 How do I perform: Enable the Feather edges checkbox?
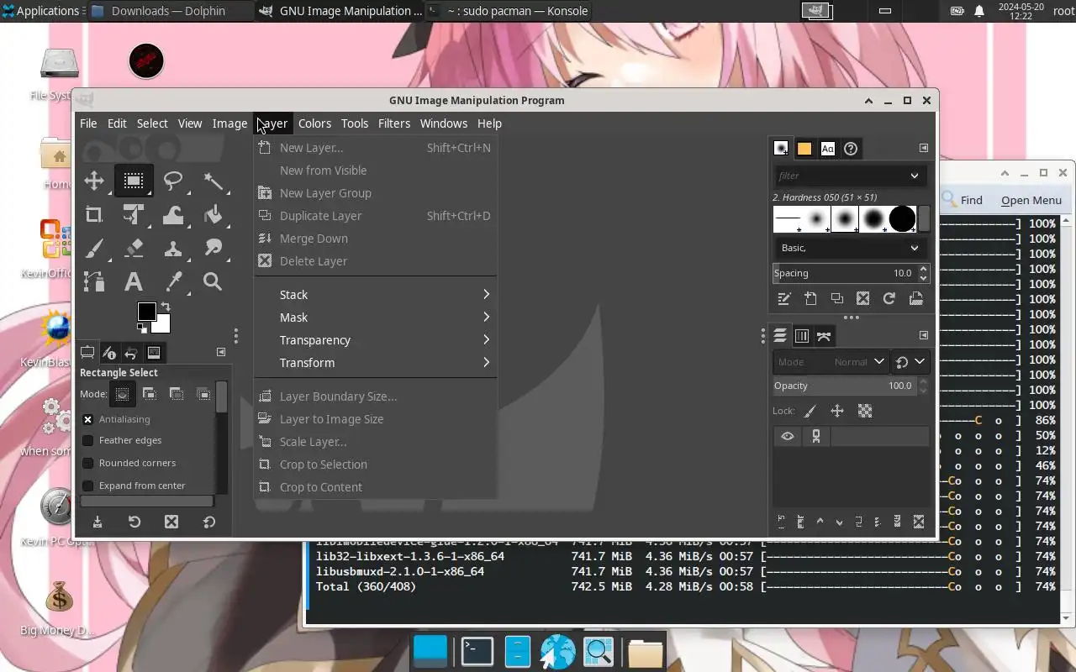pos(88,440)
